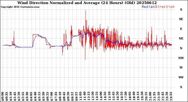Screen dimensions: 188x102
Task: Click the 07:00 time axis label
Action: coord(52,96)
